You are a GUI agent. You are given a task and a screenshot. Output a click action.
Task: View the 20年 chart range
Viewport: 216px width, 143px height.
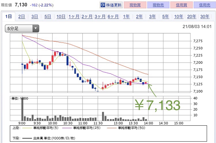click(x=191, y=16)
